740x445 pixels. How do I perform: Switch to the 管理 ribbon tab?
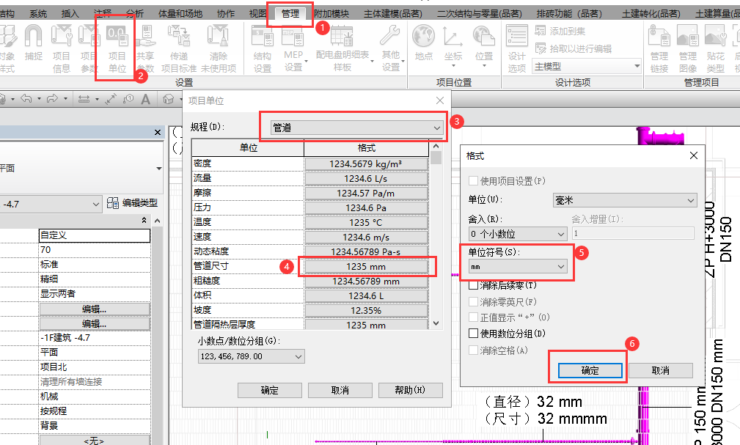click(290, 14)
